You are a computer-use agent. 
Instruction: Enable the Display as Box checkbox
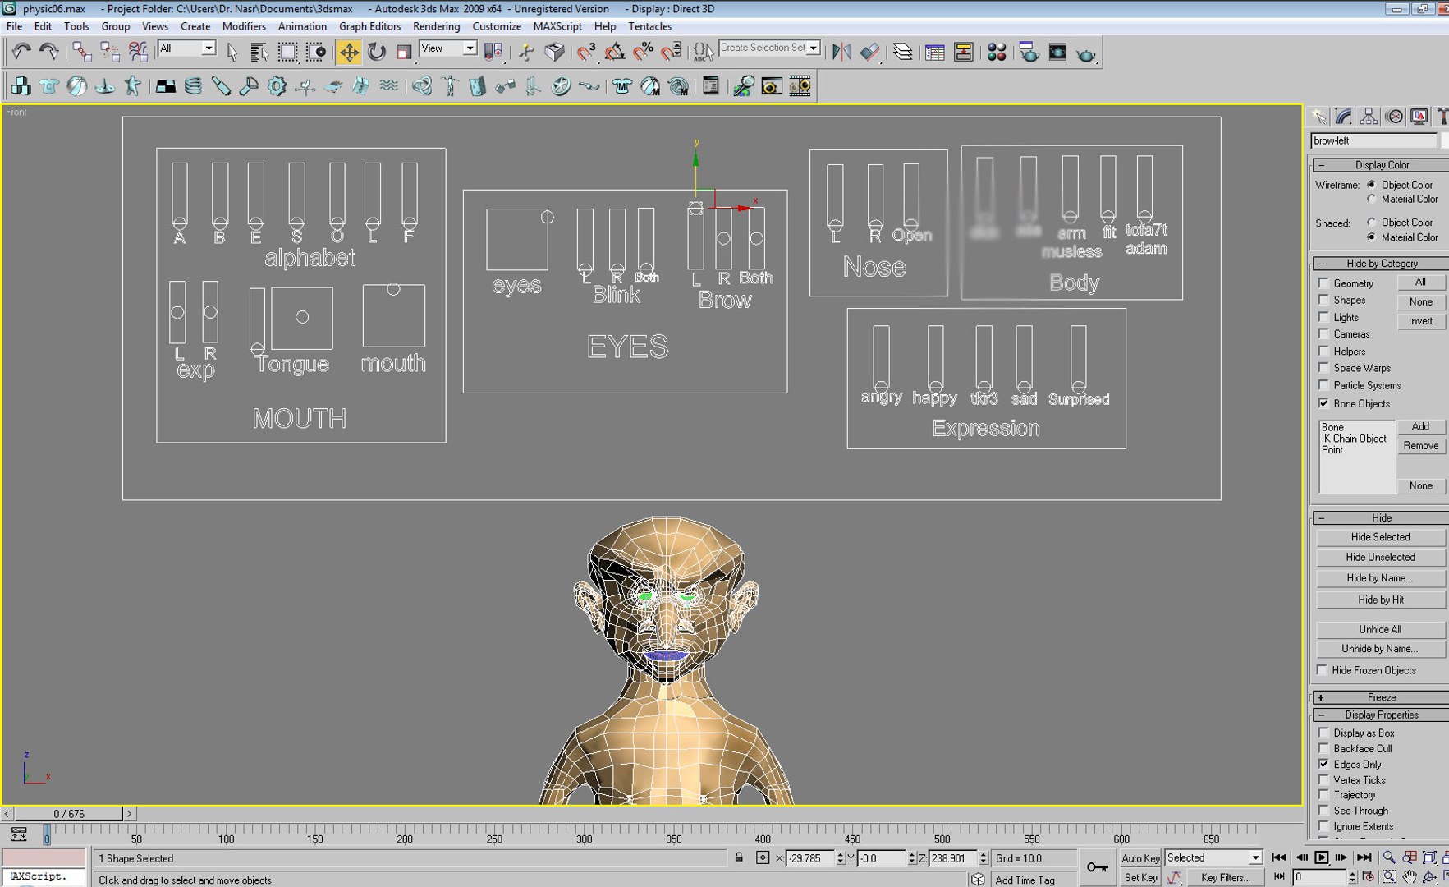(1323, 733)
